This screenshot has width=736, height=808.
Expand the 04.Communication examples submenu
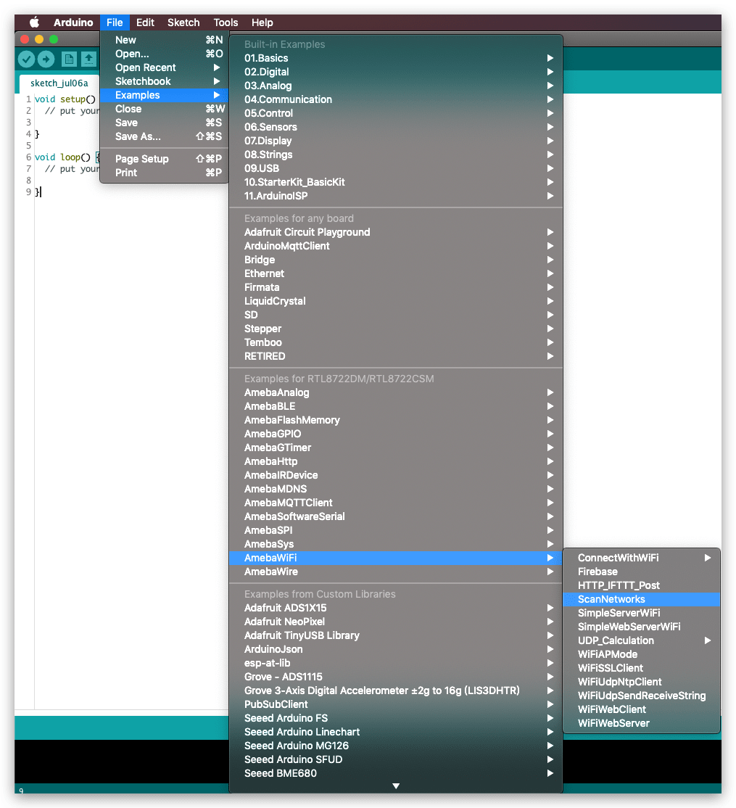(396, 99)
